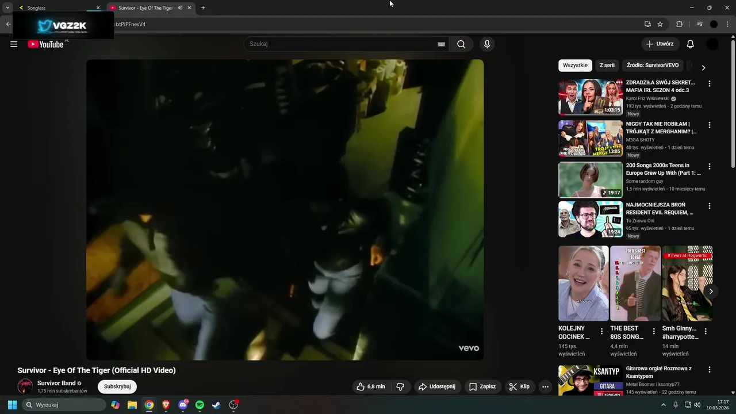Close the Songless tab
The height and width of the screenshot is (414, 736).
98,8
